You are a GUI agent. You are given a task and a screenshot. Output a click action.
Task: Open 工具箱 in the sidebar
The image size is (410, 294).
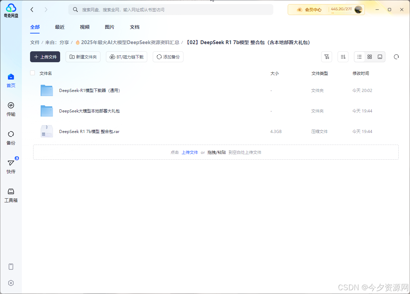point(11,196)
